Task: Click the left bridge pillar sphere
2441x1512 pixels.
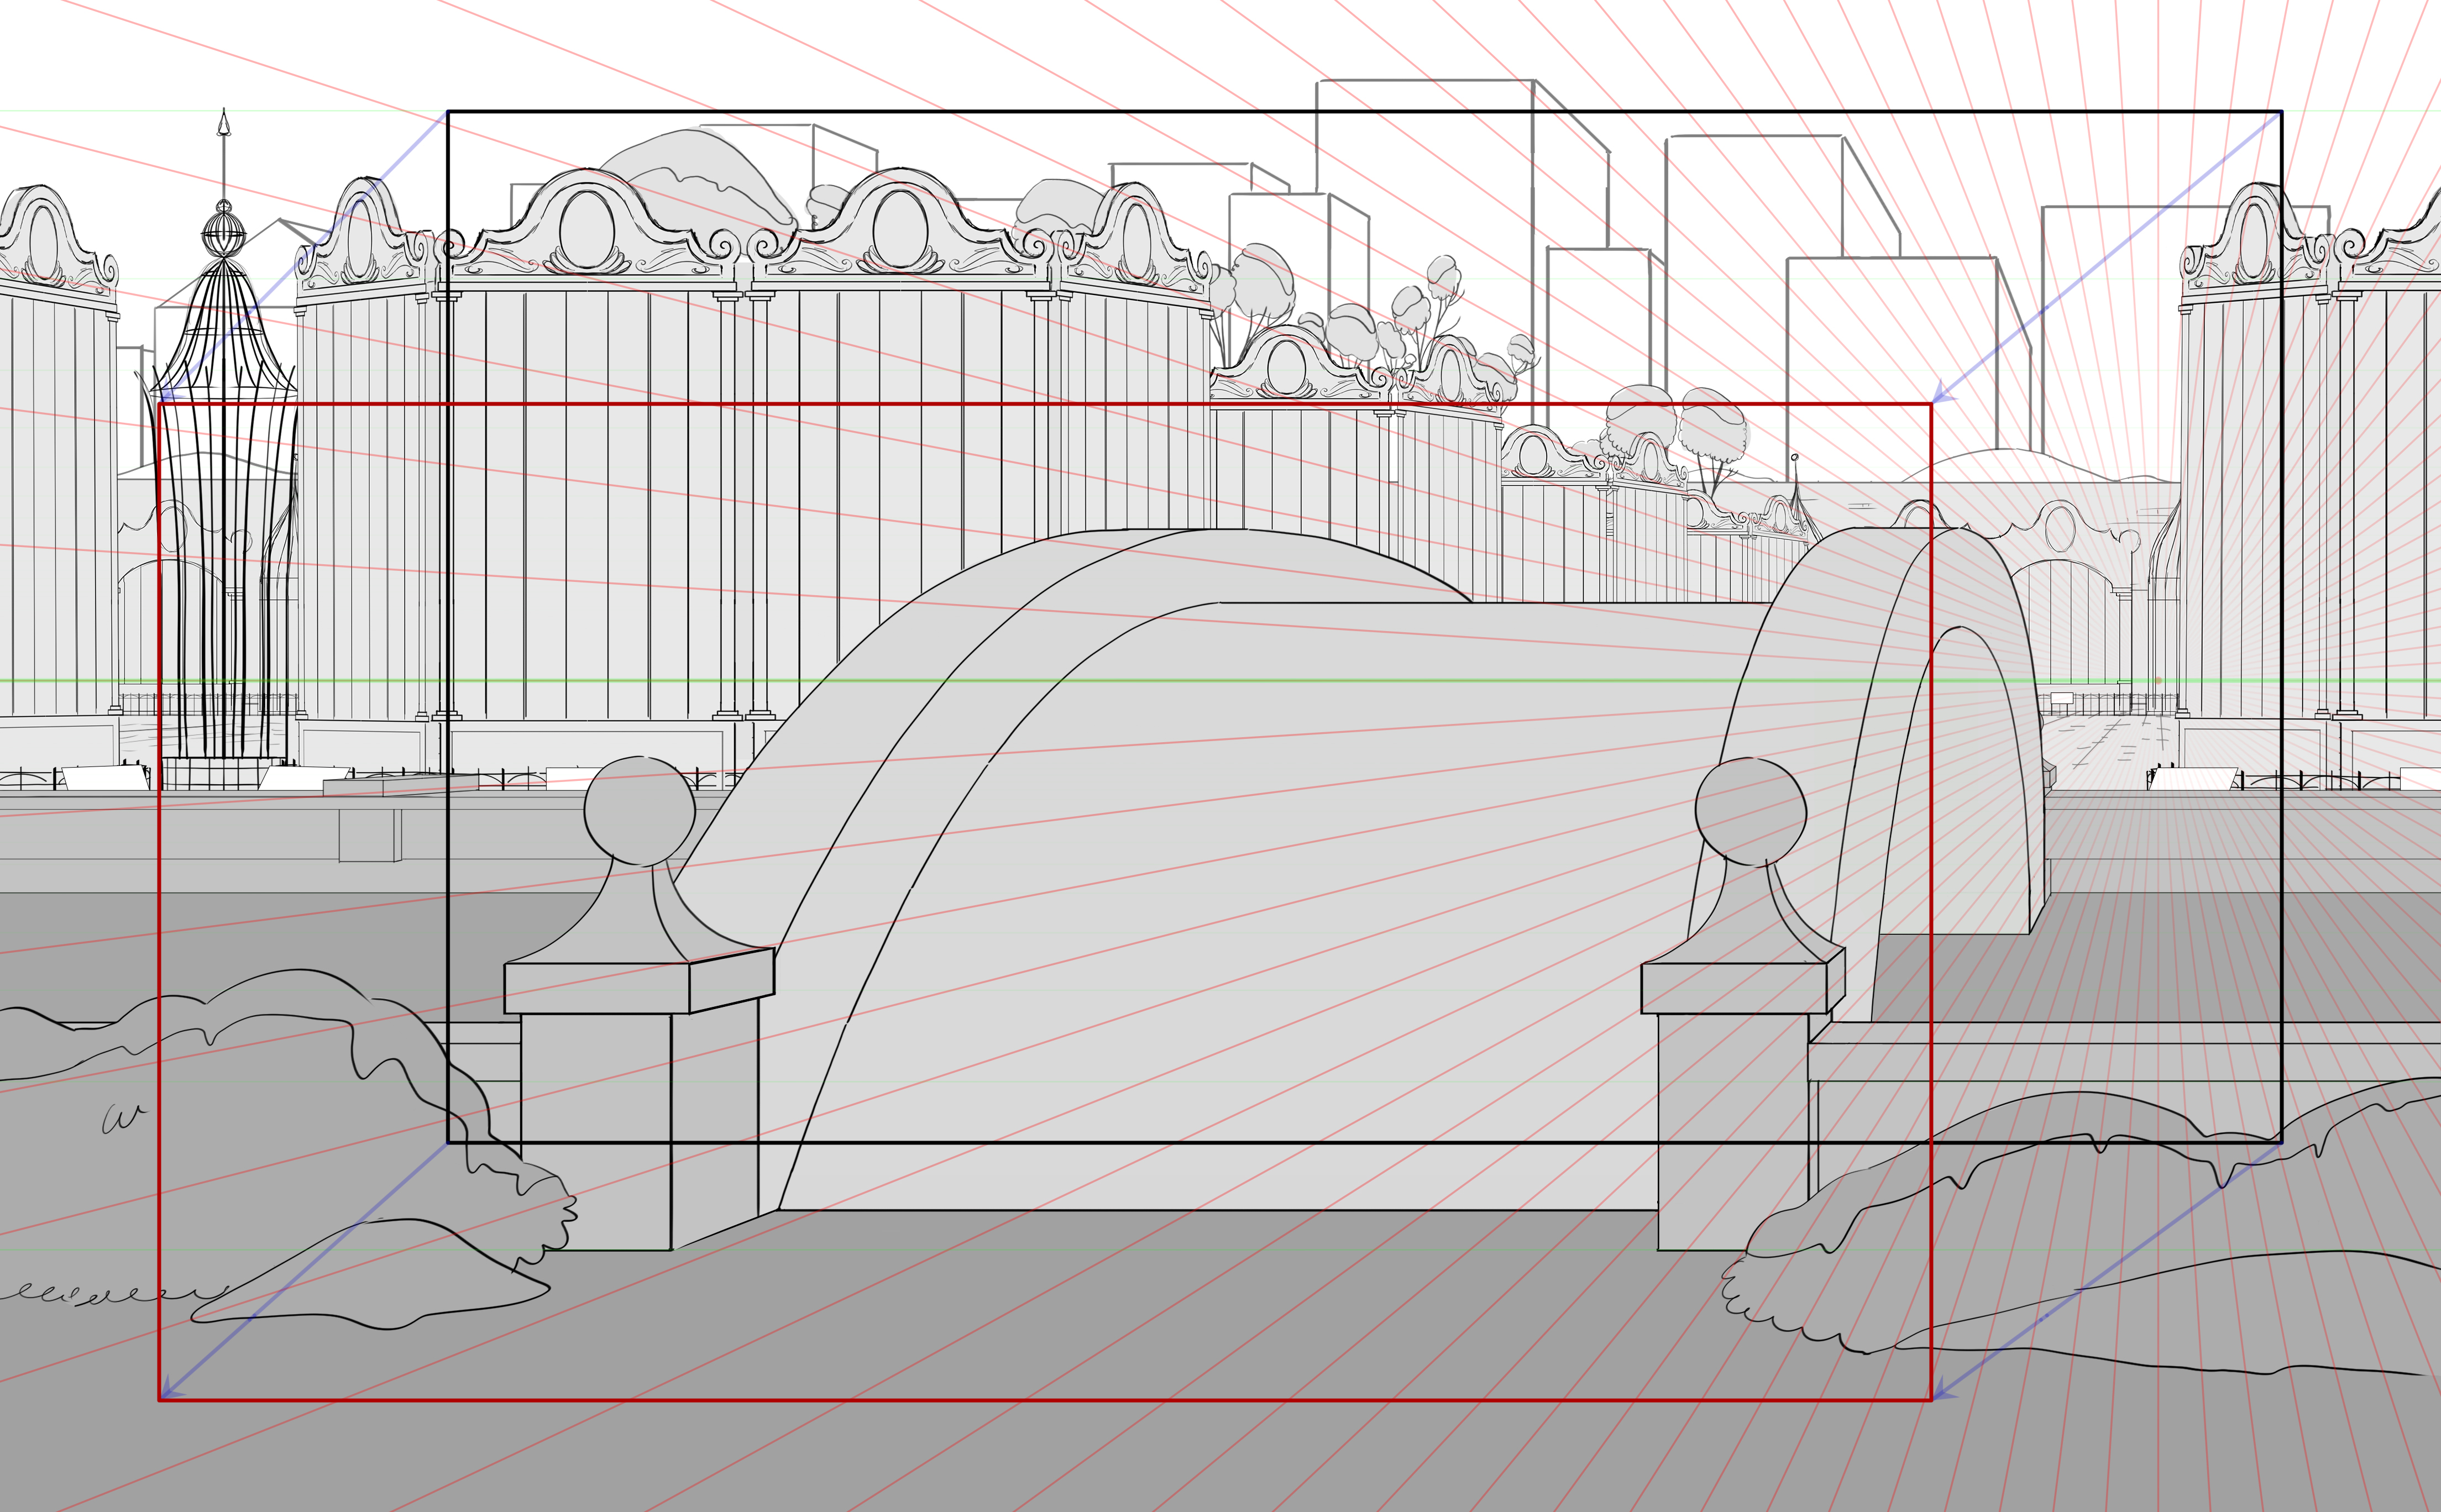Action: [639, 811]
